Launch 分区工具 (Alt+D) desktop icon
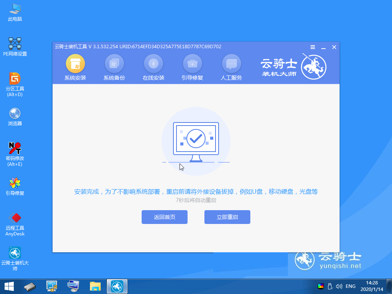Image resolution: width=392 pixels, height=294 pixels. click(x=15, y=85)
